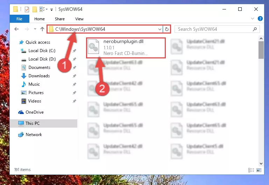The height and width of the screenshot is (185, 269).
Task: Select Local Disk (D:) in sidebar
Action: tap(38, 59)
